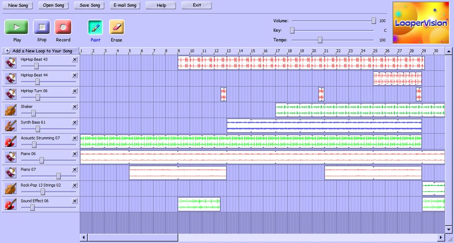Viewport: 454px width, 243px height.
Task: Click measure 17 on the timeline ruler
Action: 278,51
